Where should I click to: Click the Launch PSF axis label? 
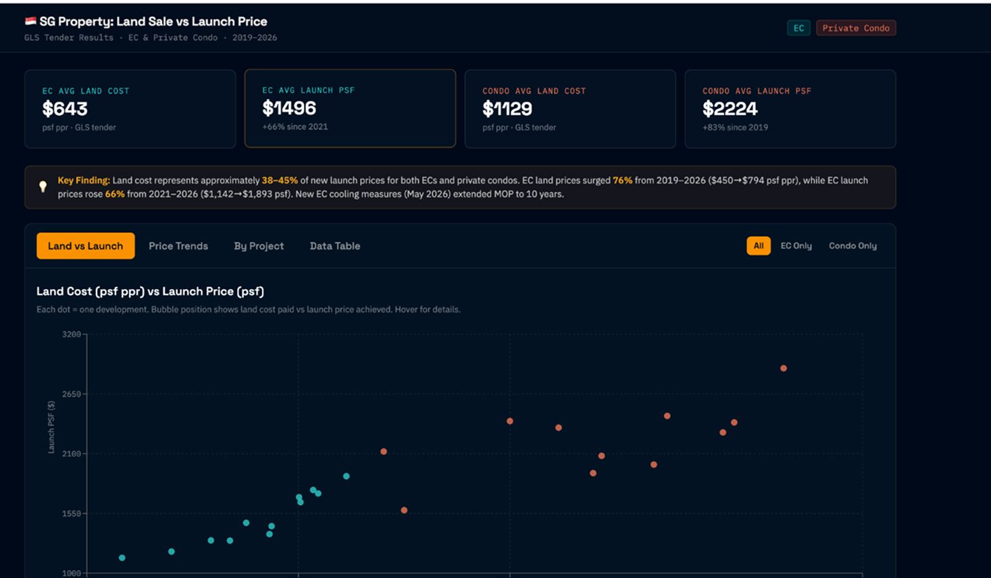(51, 427)
